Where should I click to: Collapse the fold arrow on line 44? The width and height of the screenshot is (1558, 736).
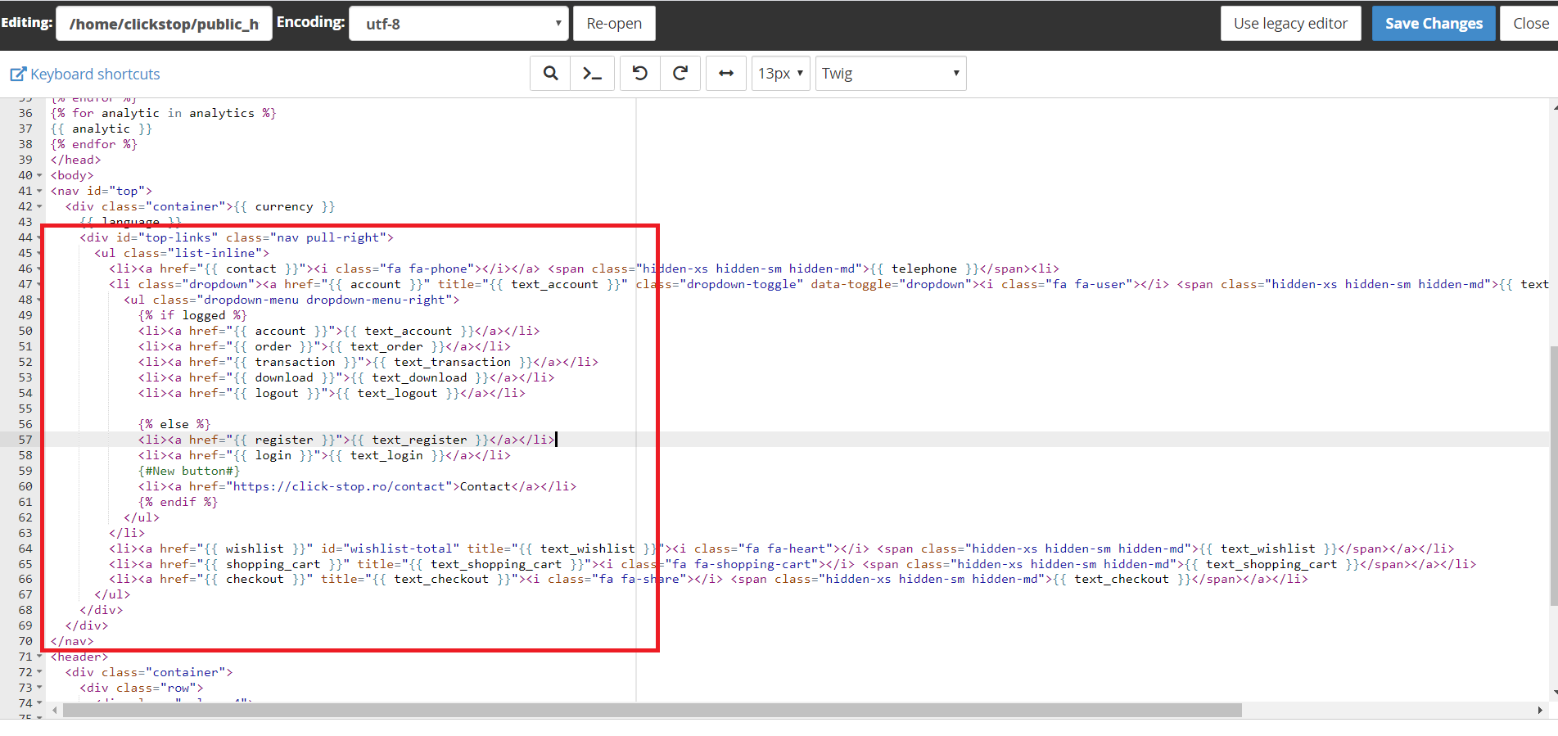tap(39, 237)
